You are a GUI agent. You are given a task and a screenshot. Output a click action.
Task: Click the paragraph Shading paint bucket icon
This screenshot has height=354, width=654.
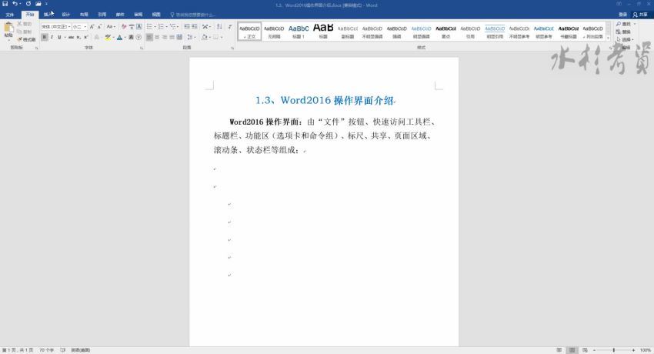pos(204,37)
